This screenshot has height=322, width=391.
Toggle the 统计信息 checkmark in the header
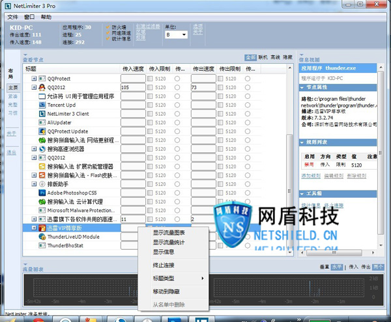click(x=108, y=38)
